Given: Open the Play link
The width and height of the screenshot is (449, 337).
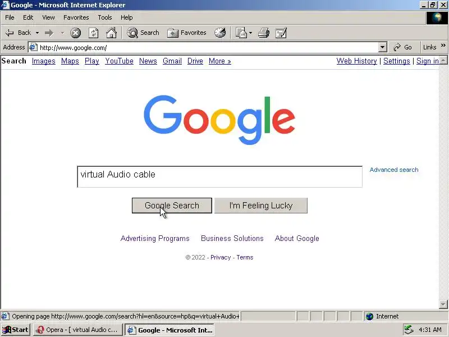Looking at the screenshot, I should pyautogui.click(x=92, y=61).
